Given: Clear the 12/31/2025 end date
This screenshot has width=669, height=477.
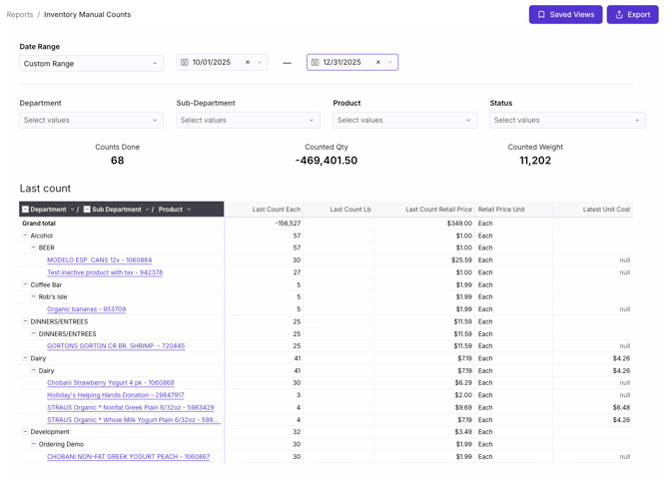Looking at the screenshot, I should pos(378,62).
